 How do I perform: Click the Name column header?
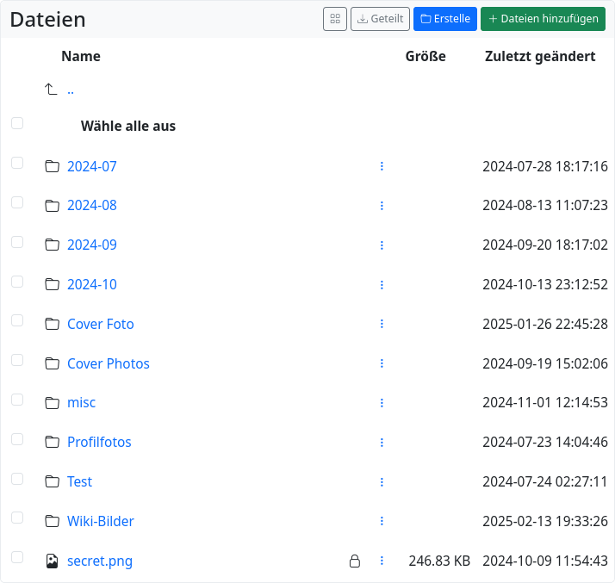click(x=81, y=57)
